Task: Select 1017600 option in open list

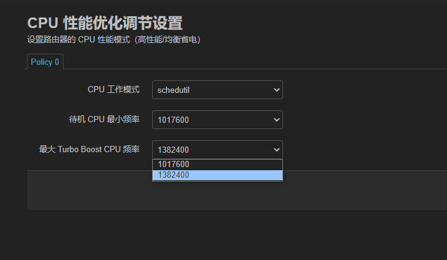Action: click(218, 165)
